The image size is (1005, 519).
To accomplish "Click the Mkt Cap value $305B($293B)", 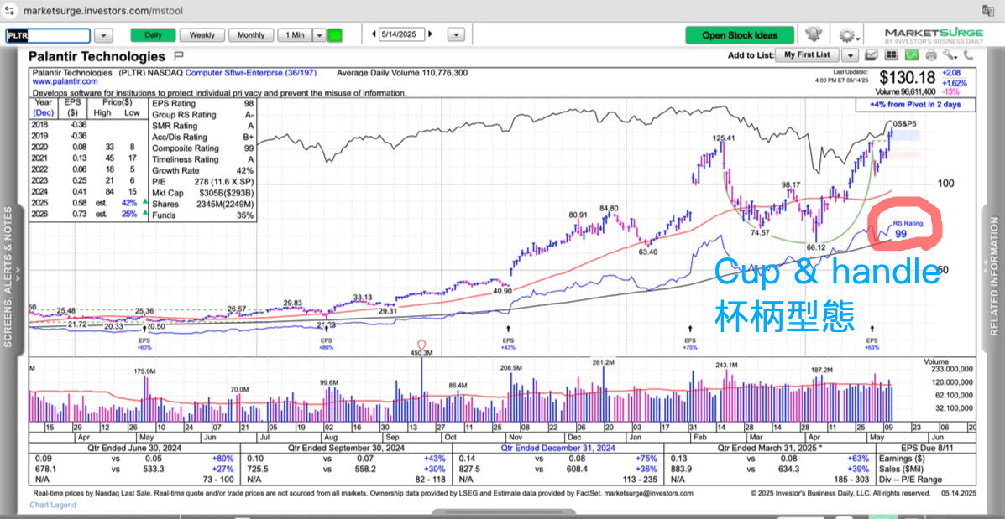I will (228, 194).
